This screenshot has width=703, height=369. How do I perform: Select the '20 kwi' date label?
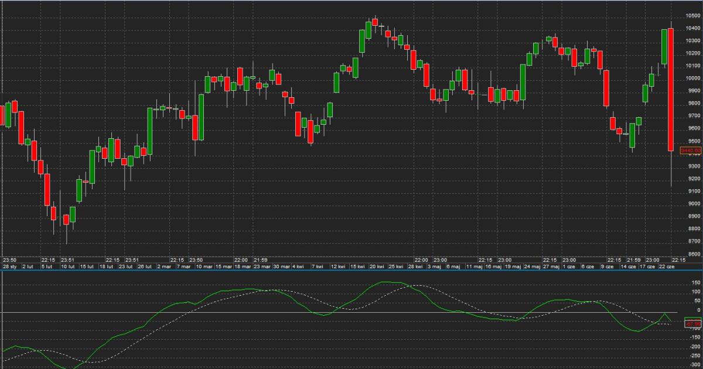[377, 266]
